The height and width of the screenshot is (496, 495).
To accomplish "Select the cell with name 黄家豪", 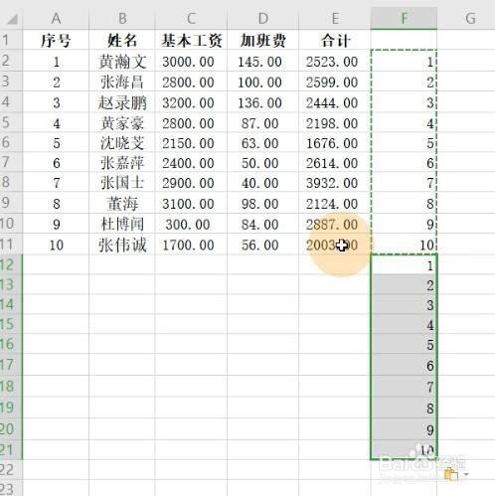I will 122,123.
